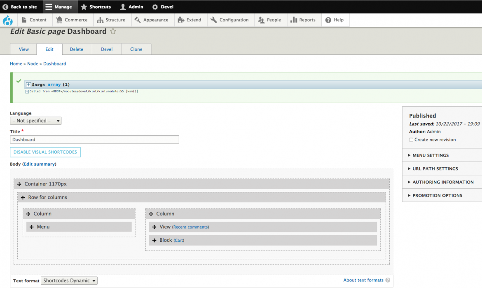Open Appearance via its paintbrush icon
The width and height of the screenshot is (482, 288).
tap(138, 20)
